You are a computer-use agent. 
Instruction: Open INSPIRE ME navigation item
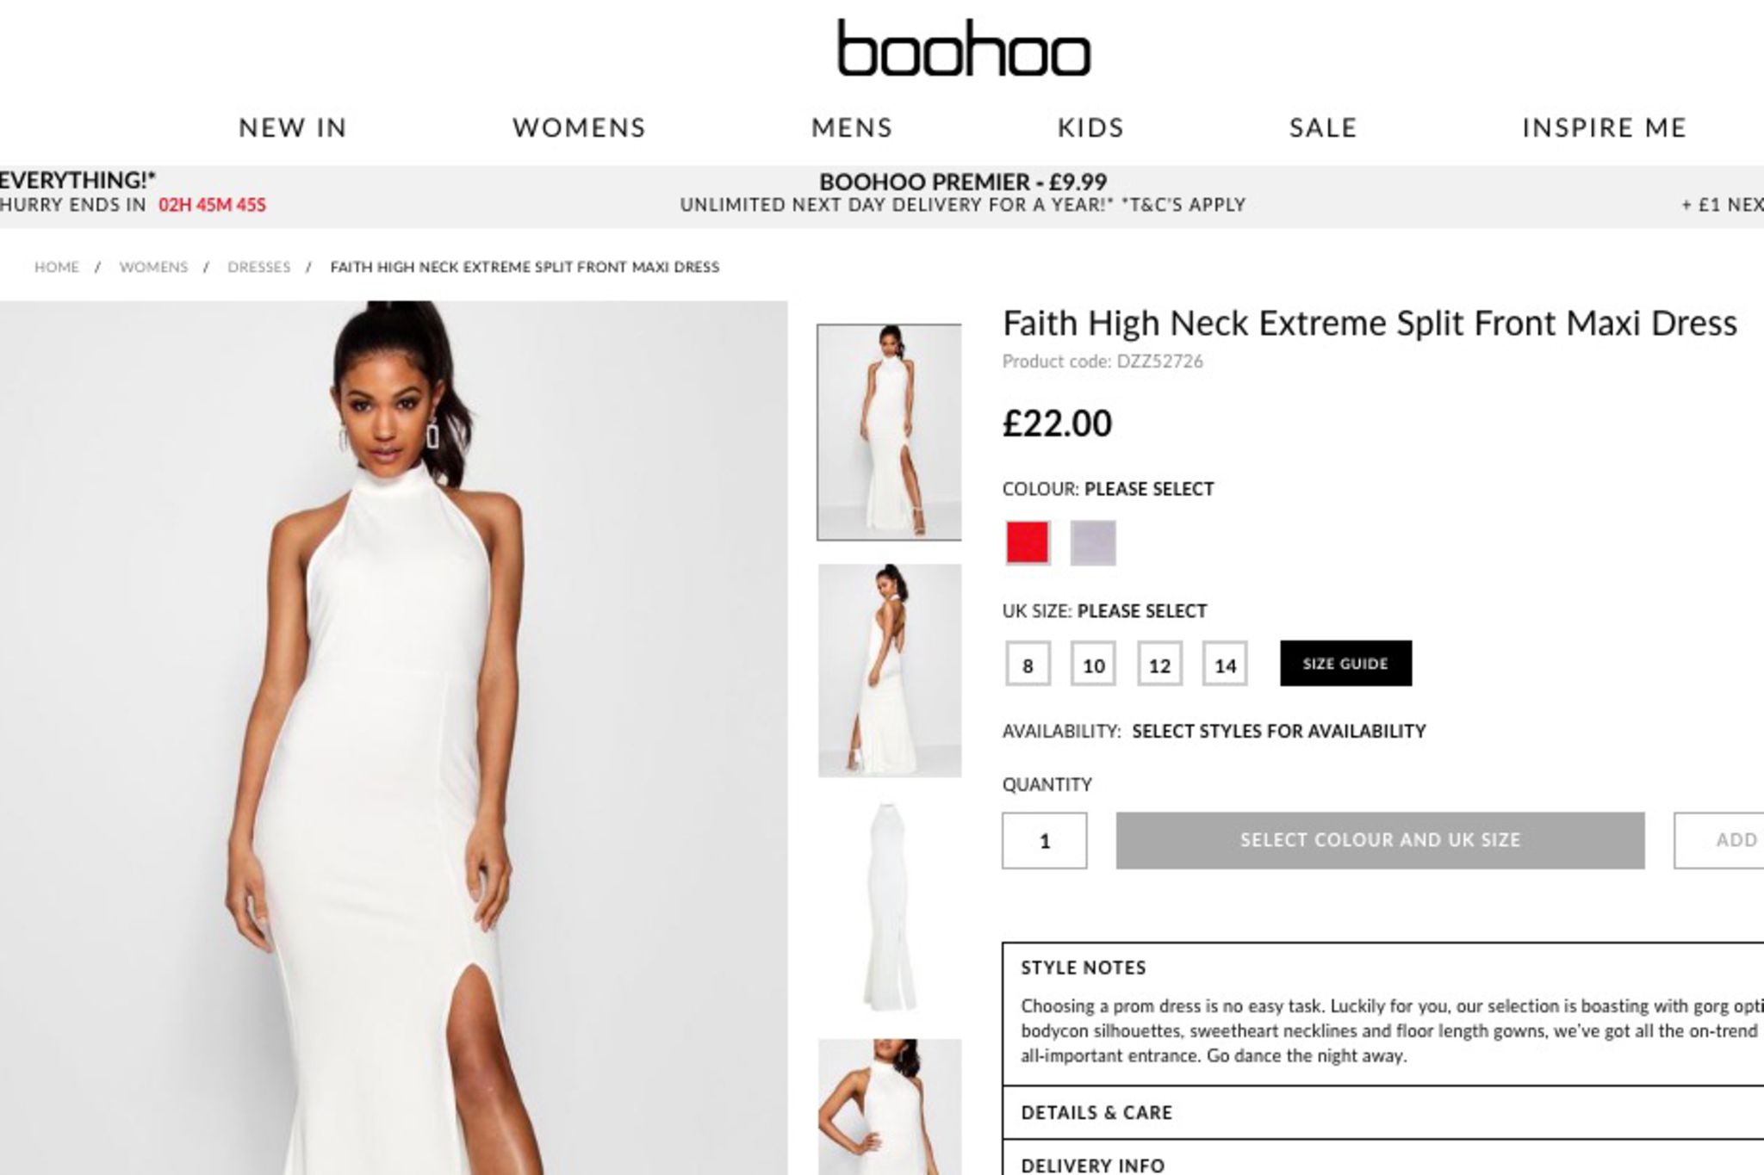[x=1604, y=127]
